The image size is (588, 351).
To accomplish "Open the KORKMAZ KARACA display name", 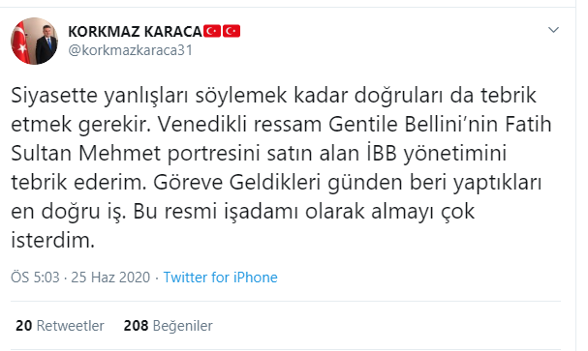I will tap(135, 32).
